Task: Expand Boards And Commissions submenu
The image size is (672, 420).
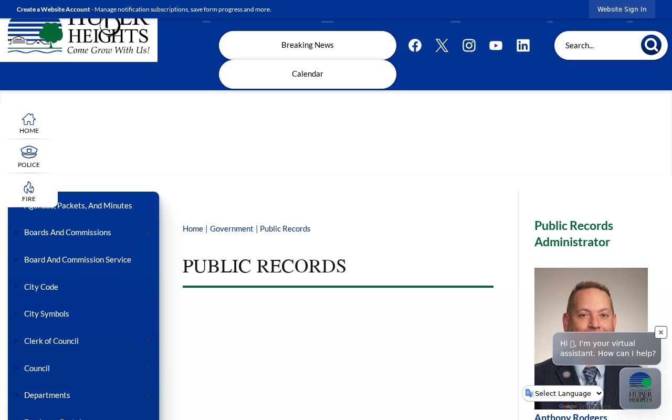Action: point(148,233)
